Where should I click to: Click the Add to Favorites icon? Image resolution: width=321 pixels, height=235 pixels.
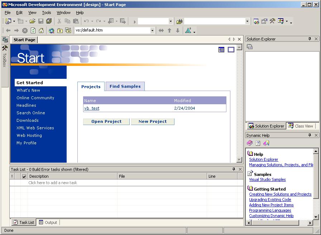coord(68,30)
